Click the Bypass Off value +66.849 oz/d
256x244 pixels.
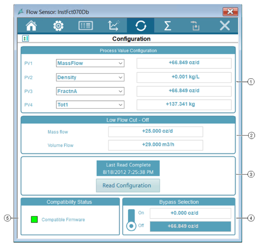190,226
